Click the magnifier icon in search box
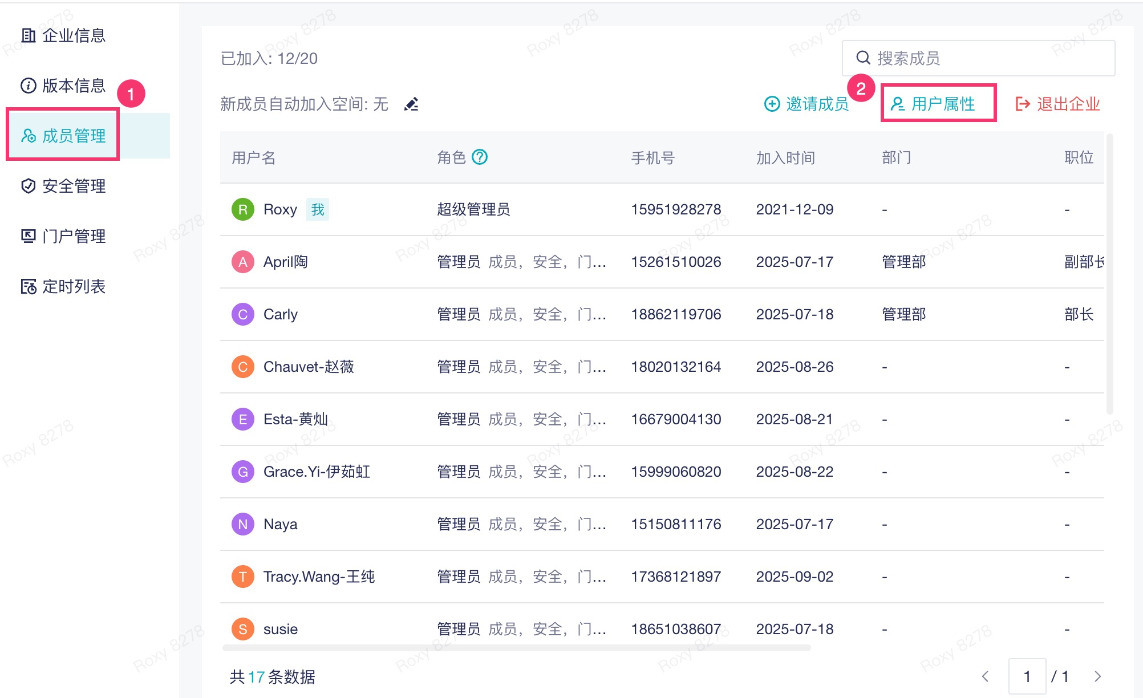Screen dimensions: 1143x698 tap(863, 58)
